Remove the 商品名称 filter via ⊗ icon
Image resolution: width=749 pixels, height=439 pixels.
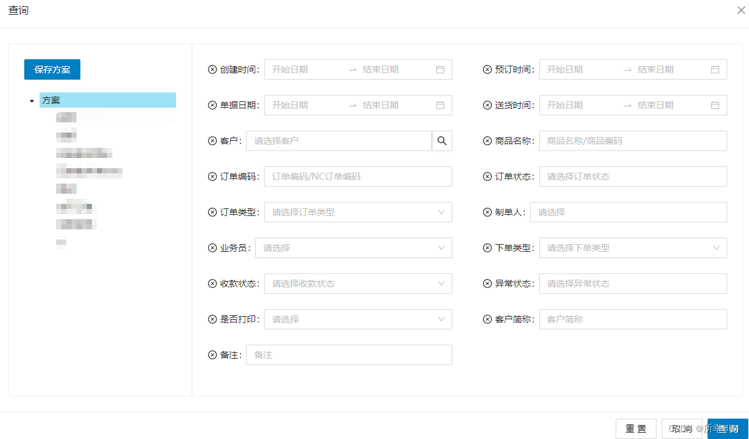click(x=487, y=140)
